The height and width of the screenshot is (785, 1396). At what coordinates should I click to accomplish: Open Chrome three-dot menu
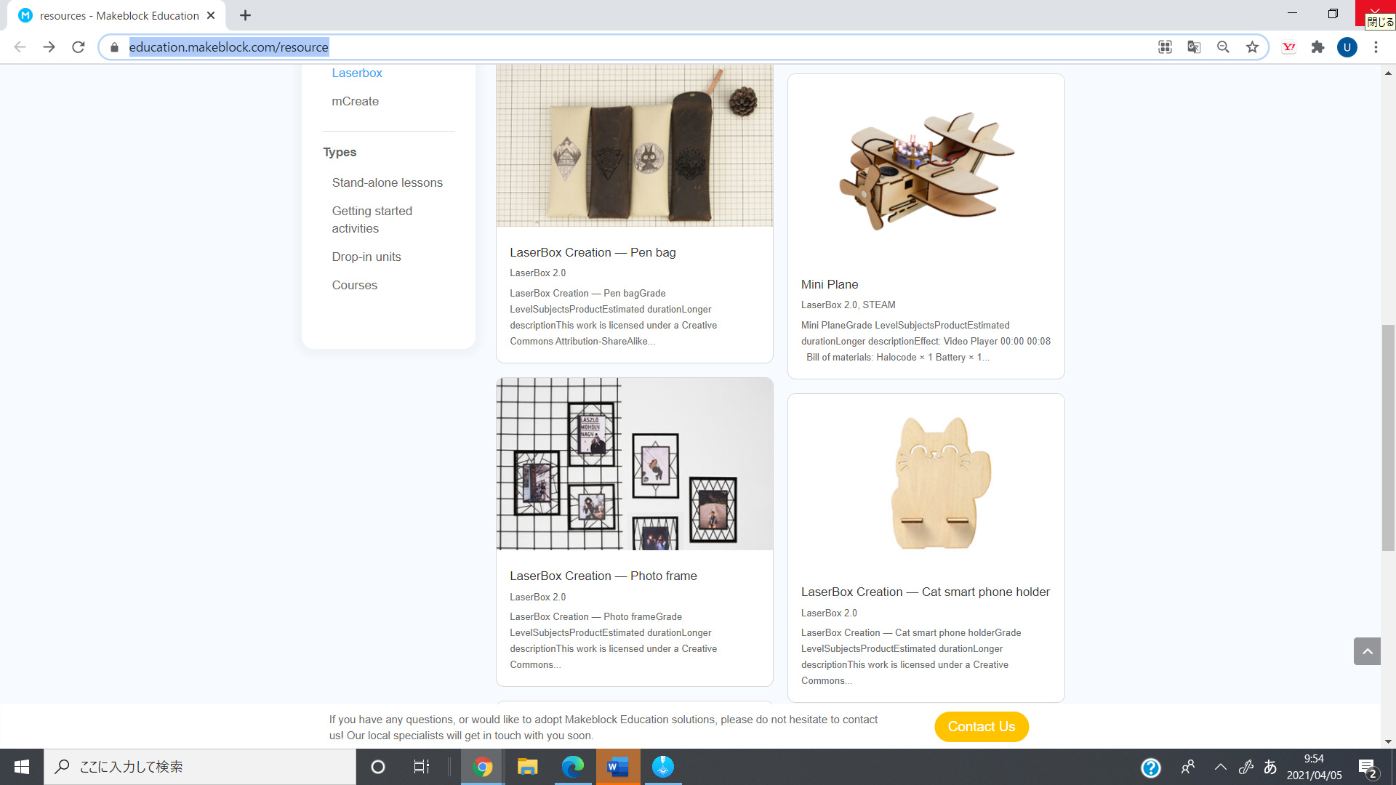(x=1376, y=47)
